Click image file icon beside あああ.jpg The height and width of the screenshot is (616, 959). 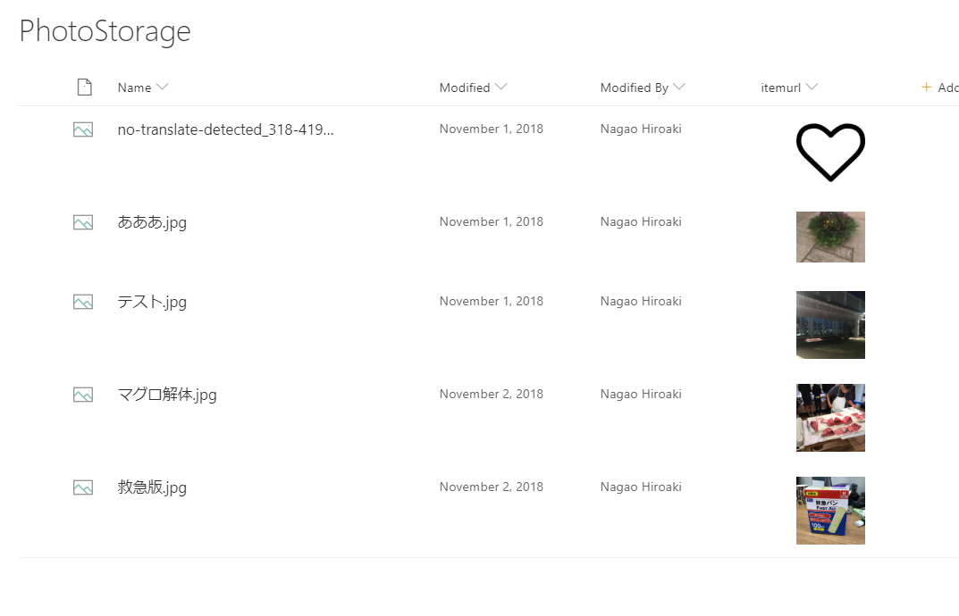click(83, 223)
